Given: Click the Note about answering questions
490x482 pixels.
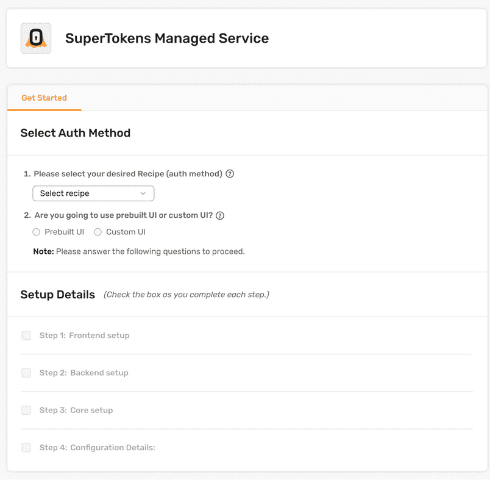Looking at the screenshot, I should (x=139, y=251).
